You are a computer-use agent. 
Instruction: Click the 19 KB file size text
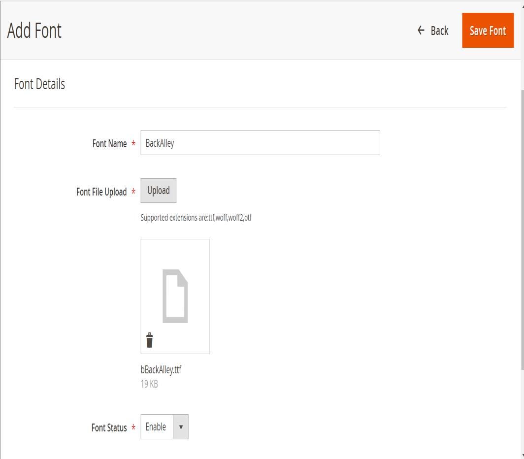pyautogui.click(x=149, y=384)
